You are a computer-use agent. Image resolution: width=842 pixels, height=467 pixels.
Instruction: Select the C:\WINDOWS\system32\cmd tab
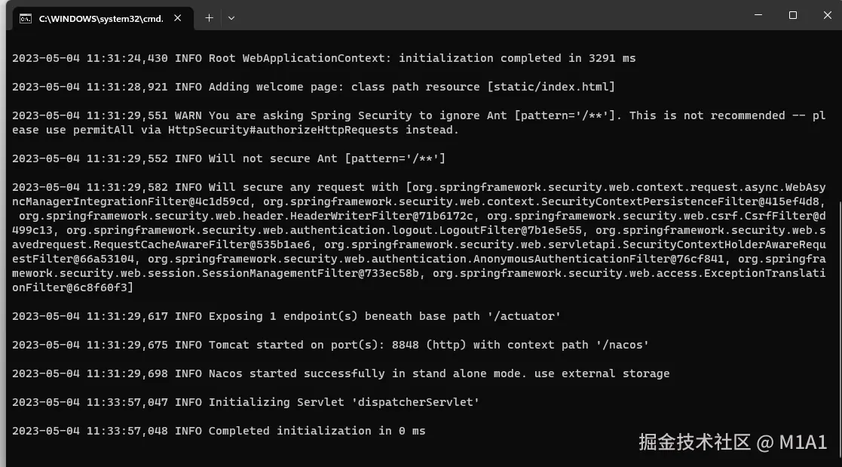click(x=102, y=19)
